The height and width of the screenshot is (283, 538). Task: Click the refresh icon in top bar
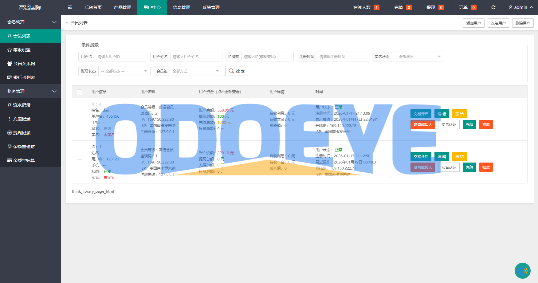[x=493, y=7]
